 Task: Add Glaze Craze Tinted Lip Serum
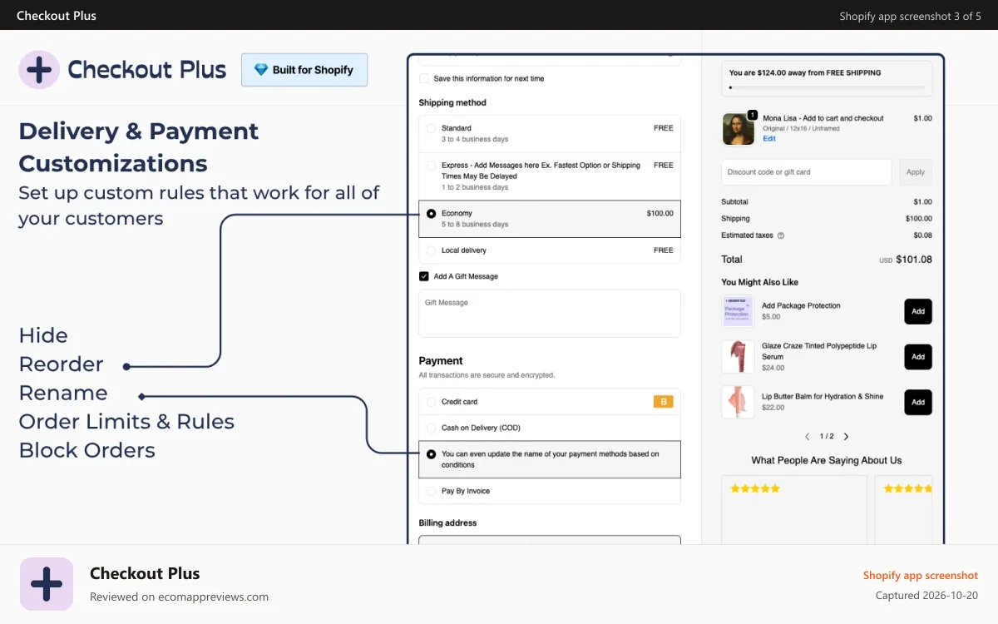click(x=918, y=357)
